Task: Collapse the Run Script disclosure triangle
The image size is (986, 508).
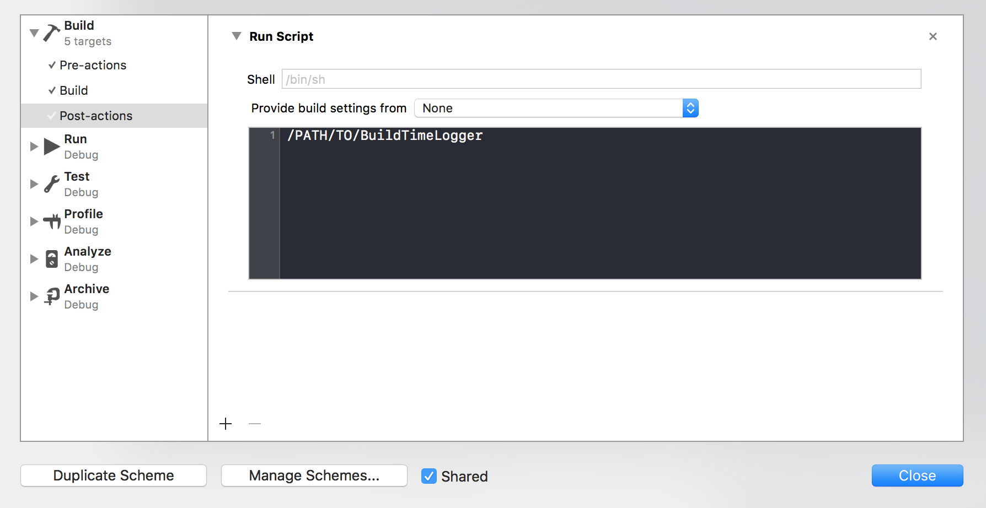Action: pyautogui.click(x=237, y=36)
